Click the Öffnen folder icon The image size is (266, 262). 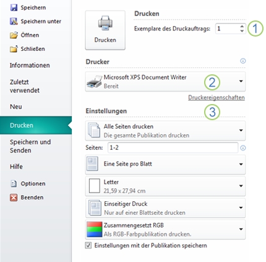(x=14, y=35)
